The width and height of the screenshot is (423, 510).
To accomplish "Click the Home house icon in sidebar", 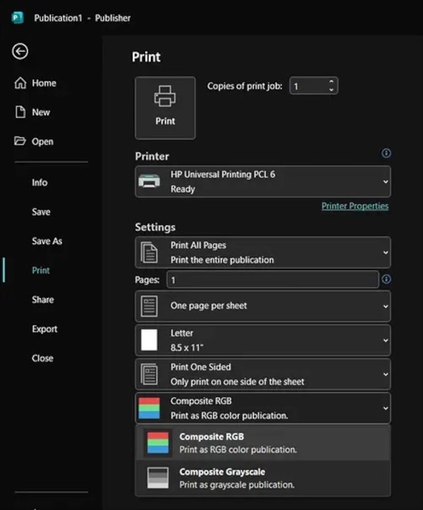I will [x=21, y=83].
